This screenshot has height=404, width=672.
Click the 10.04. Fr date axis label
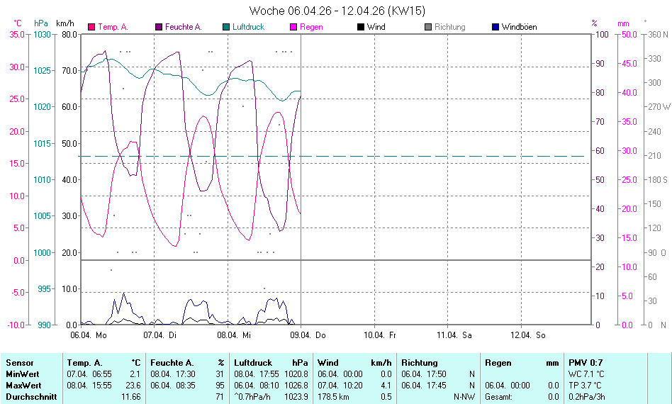(380, 335)
